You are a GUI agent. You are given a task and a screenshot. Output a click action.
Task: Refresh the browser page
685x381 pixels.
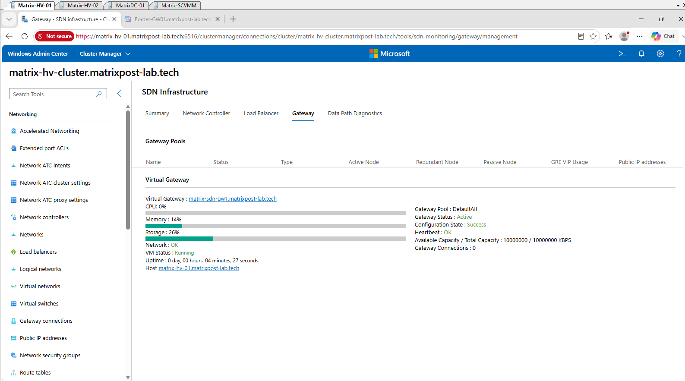point(25,36)
